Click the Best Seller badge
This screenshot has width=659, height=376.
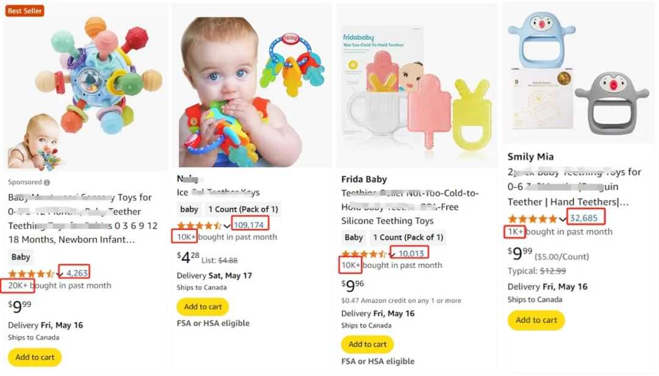click(24, 10)
